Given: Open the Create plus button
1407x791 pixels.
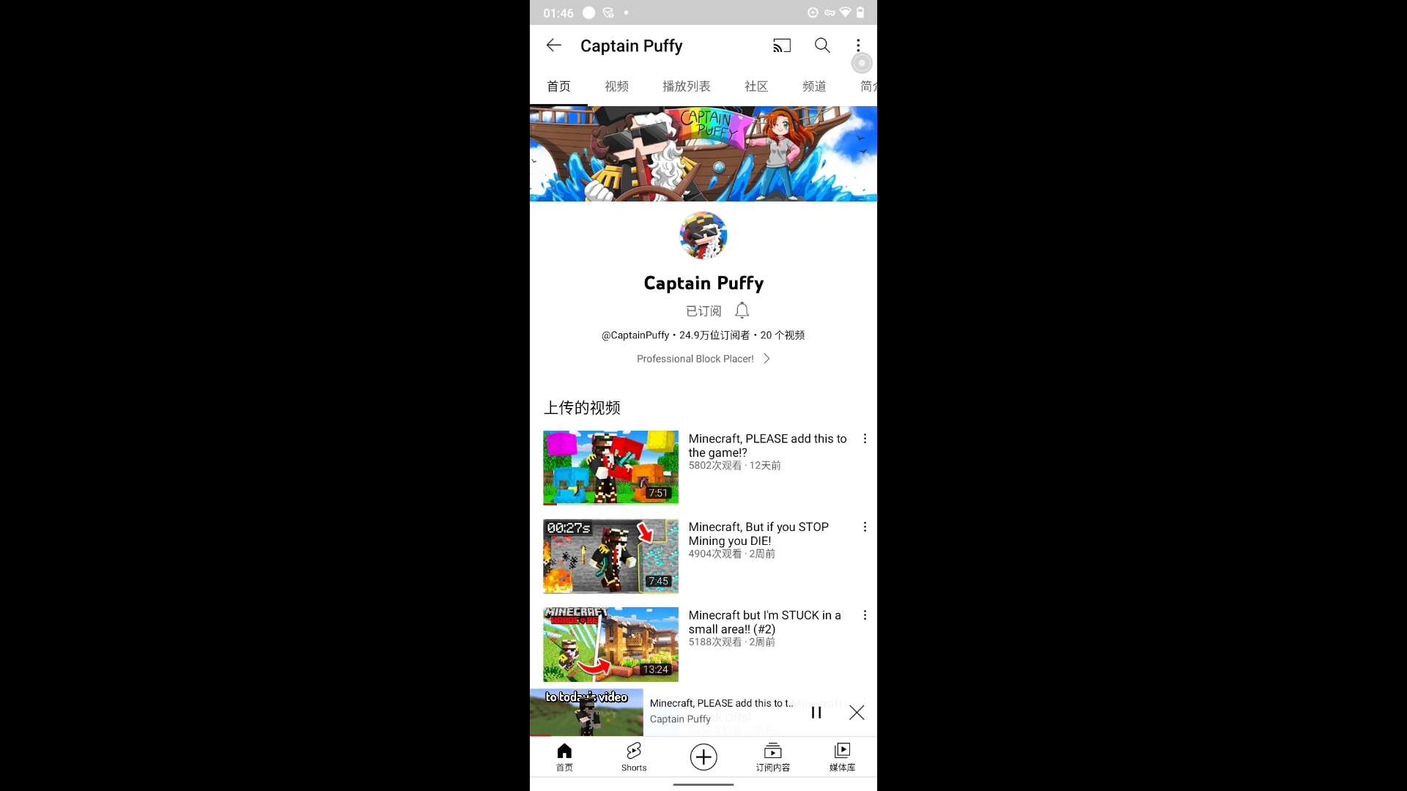Looking at the screenshot, I should pos(703,757).
